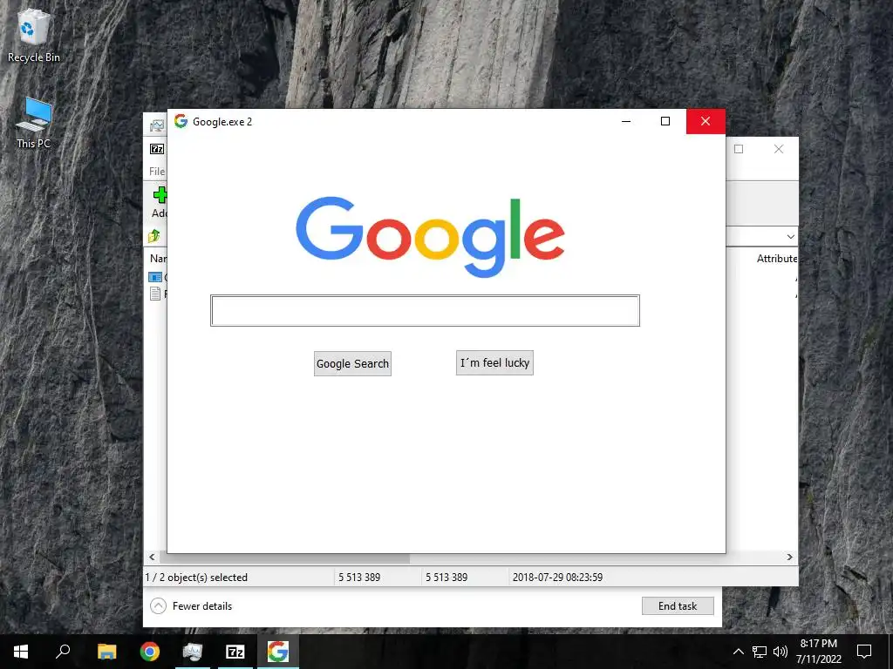Open the Recycle Bin desktop icon

click(34, 35)
